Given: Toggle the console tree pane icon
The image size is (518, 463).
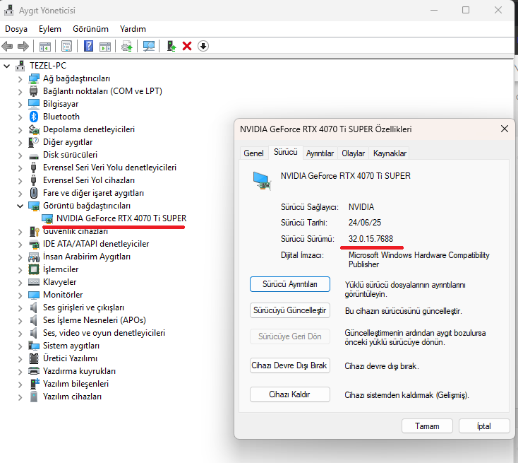Looking at the screenshot, I should point(45,47).
